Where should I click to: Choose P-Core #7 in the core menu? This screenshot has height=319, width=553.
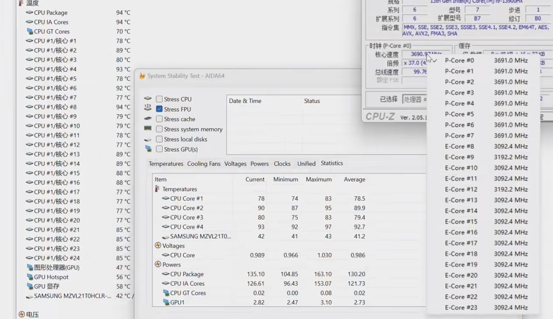coord(483,135)
